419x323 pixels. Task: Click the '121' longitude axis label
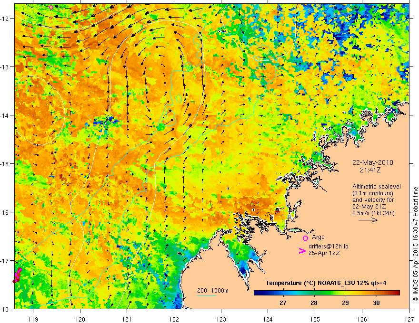point(127,319)
